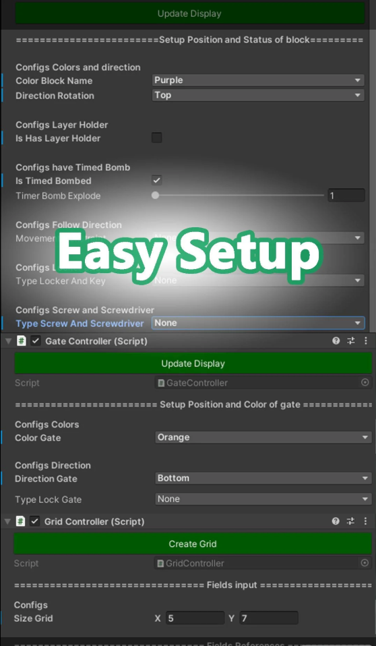Collapse the Gate Controller component foldout

8,341
